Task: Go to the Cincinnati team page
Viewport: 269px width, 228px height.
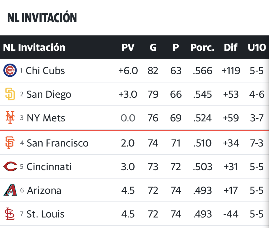Action: point(49,167)
